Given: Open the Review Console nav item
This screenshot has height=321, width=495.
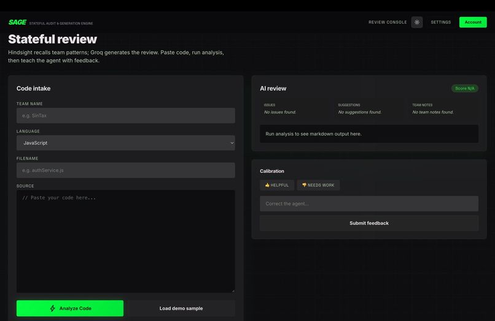Looking at the screenshot, I should (388, 22).
